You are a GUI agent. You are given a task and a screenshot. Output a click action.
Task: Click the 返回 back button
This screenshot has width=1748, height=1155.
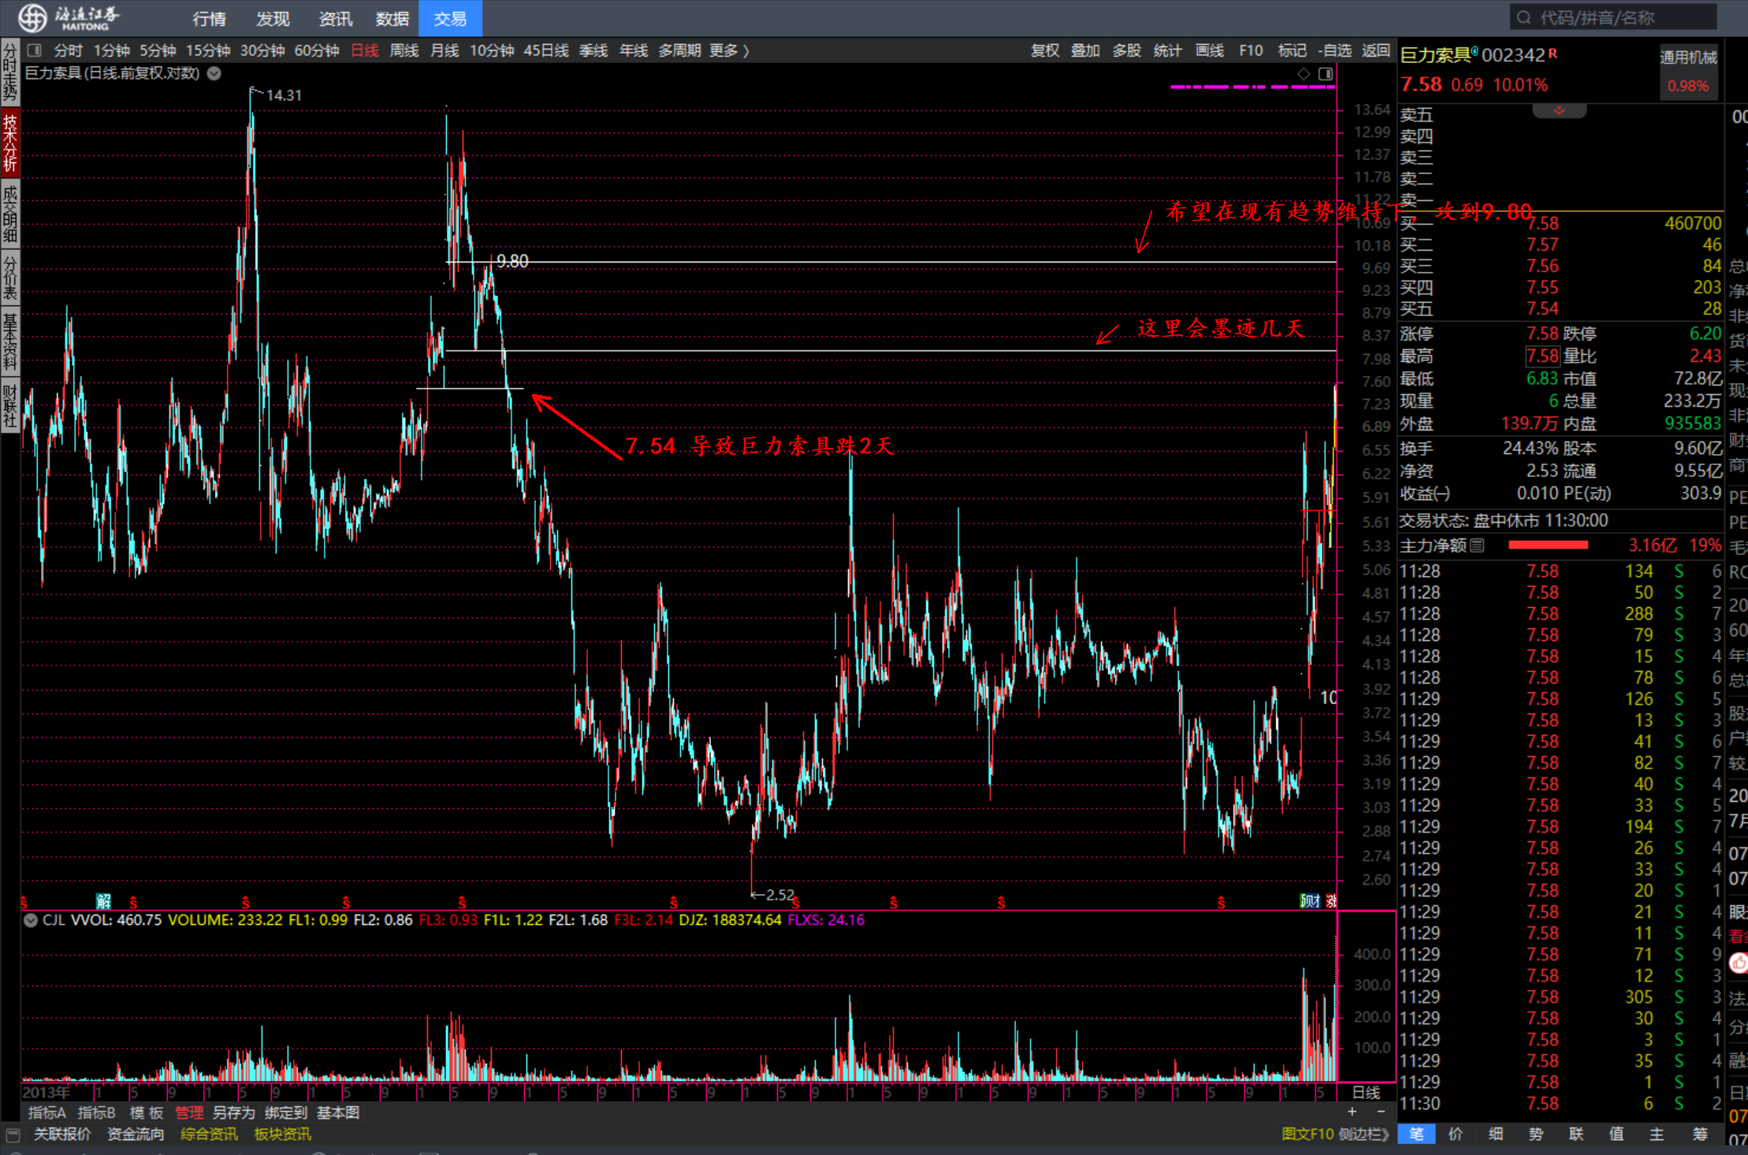click(1376, 50)
